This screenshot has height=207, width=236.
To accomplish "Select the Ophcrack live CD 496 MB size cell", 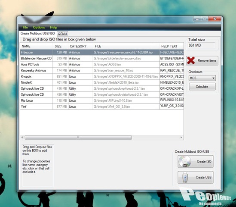I will tap(60, 95).
